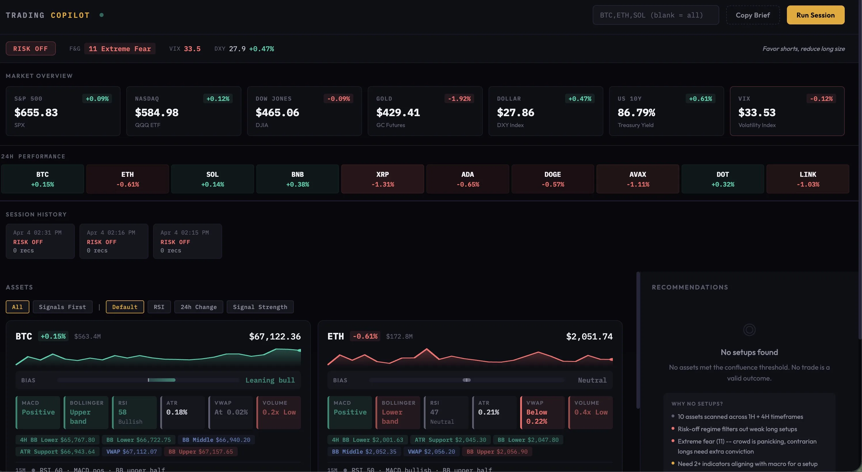Viewport: 862px width, 472px height.
Task: Sort assets by Signal Strength
Action: 260,307
